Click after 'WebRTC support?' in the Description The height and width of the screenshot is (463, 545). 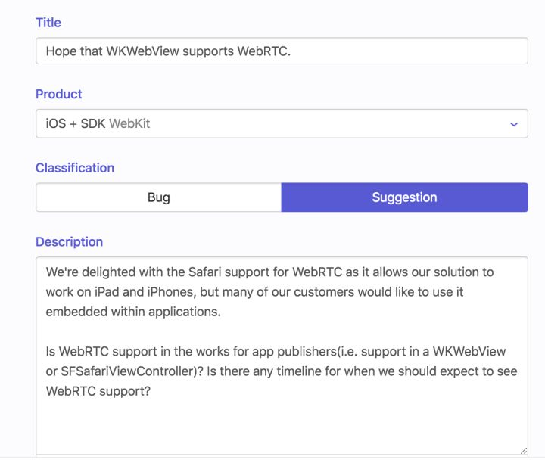(x=151, y=391)
